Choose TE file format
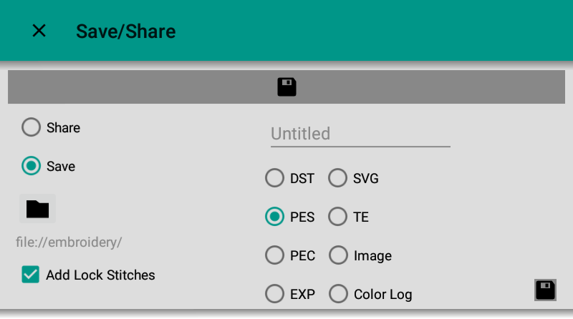The width and height of the screenshot is (573, 319). click(337, 217)
